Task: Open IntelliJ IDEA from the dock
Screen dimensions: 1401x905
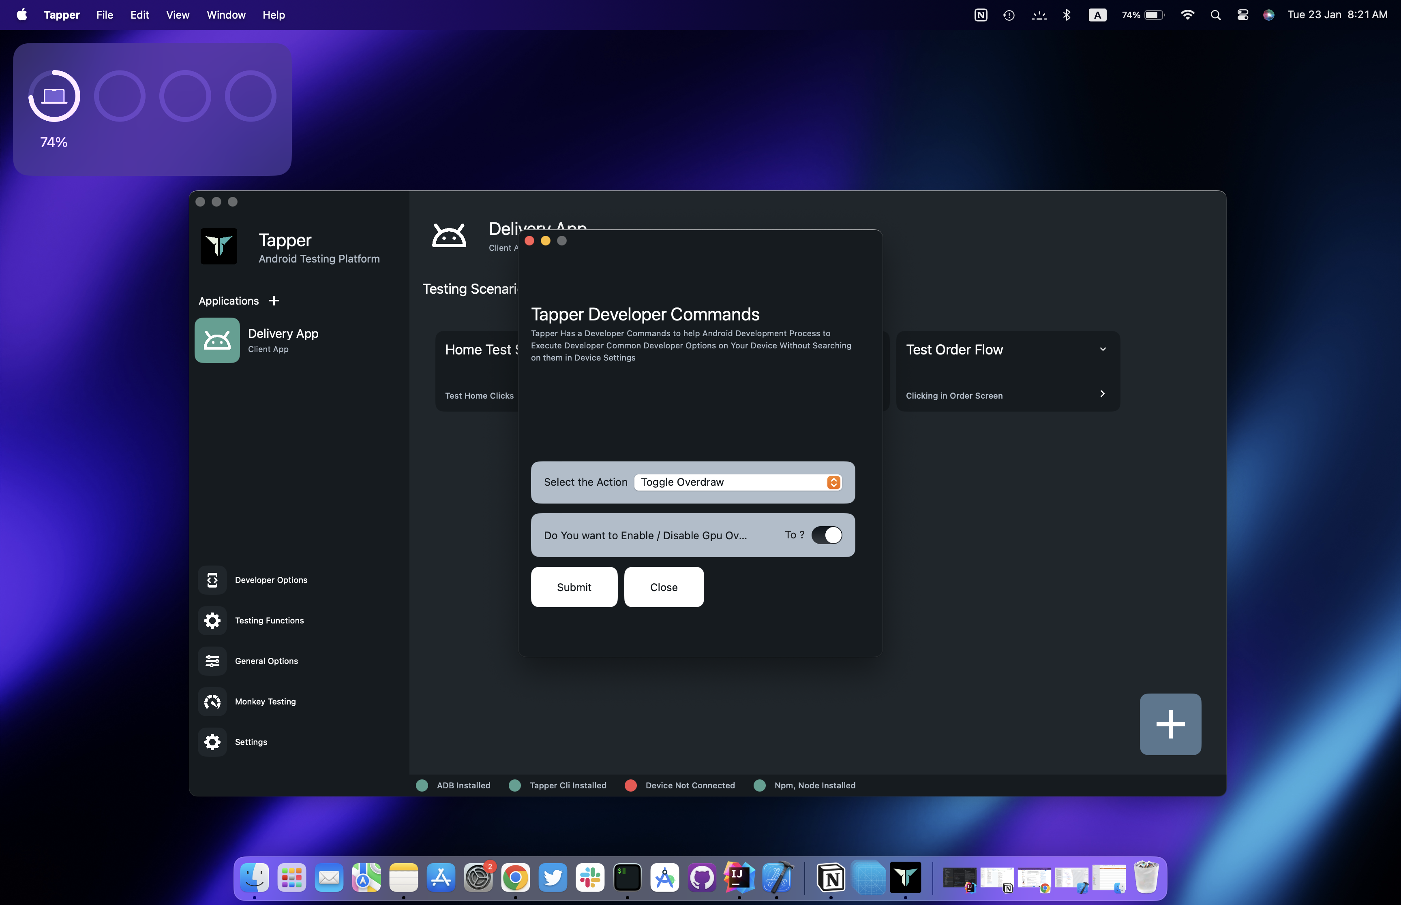Action: [739, 878]
